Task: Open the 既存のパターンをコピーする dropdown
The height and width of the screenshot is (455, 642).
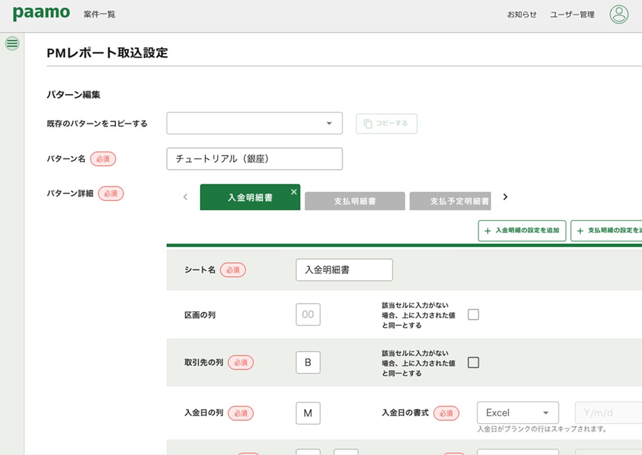Action: (255, 124)
